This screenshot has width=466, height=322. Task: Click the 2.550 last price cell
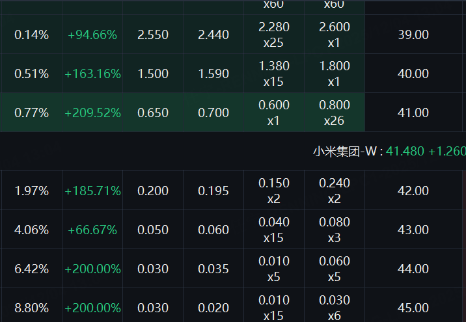(153, 34)
